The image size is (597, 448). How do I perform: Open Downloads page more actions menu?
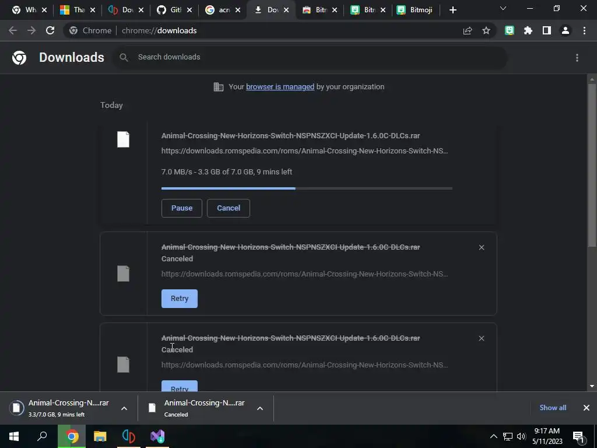coord(577,58)
